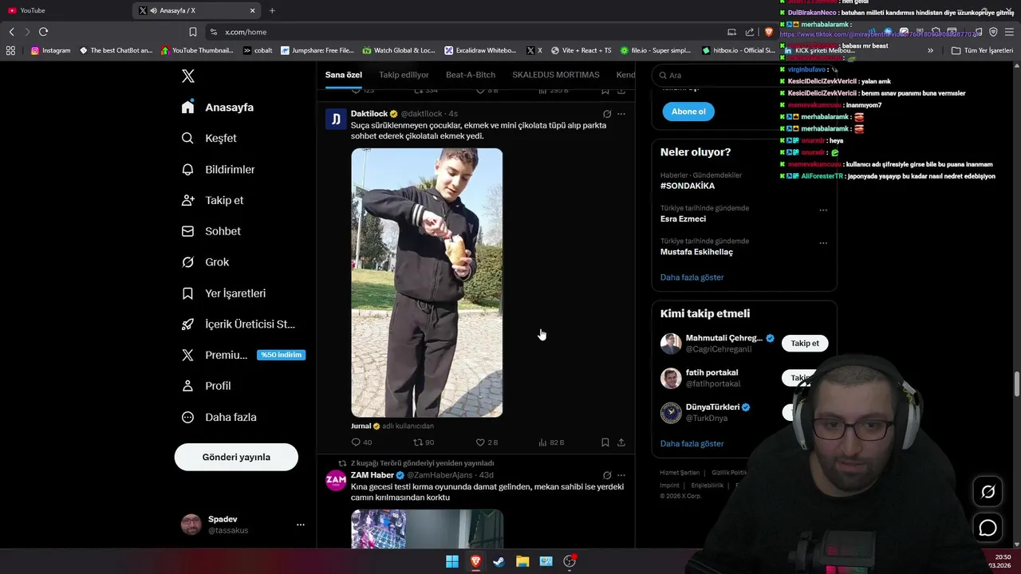This screenshot has height=574, width=1021.
Task: Open Mustafa Eskihellaç trend
Action: coord(696,252)
